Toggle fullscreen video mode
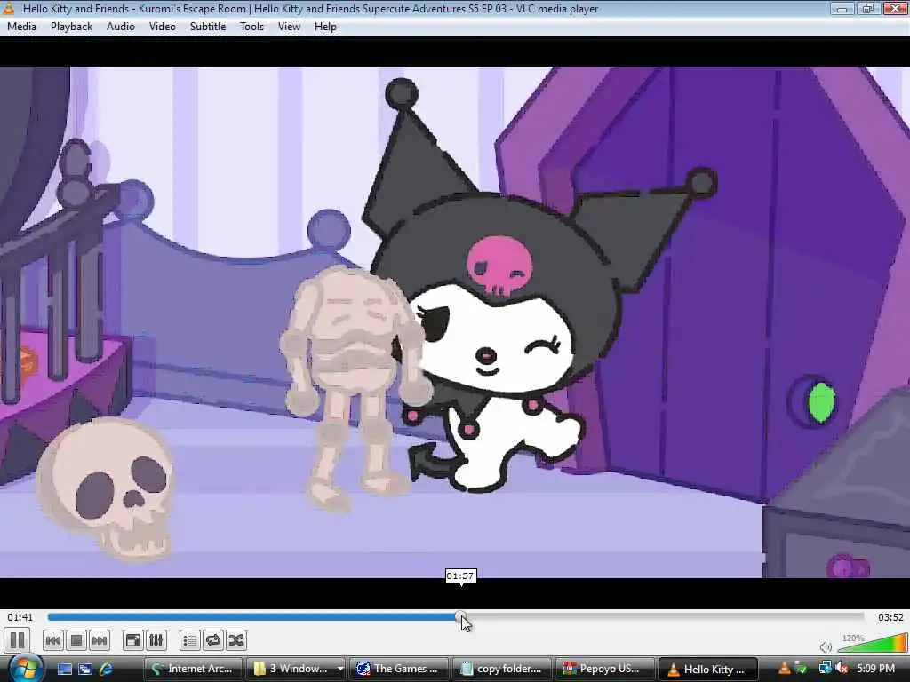 click(133, 640)
